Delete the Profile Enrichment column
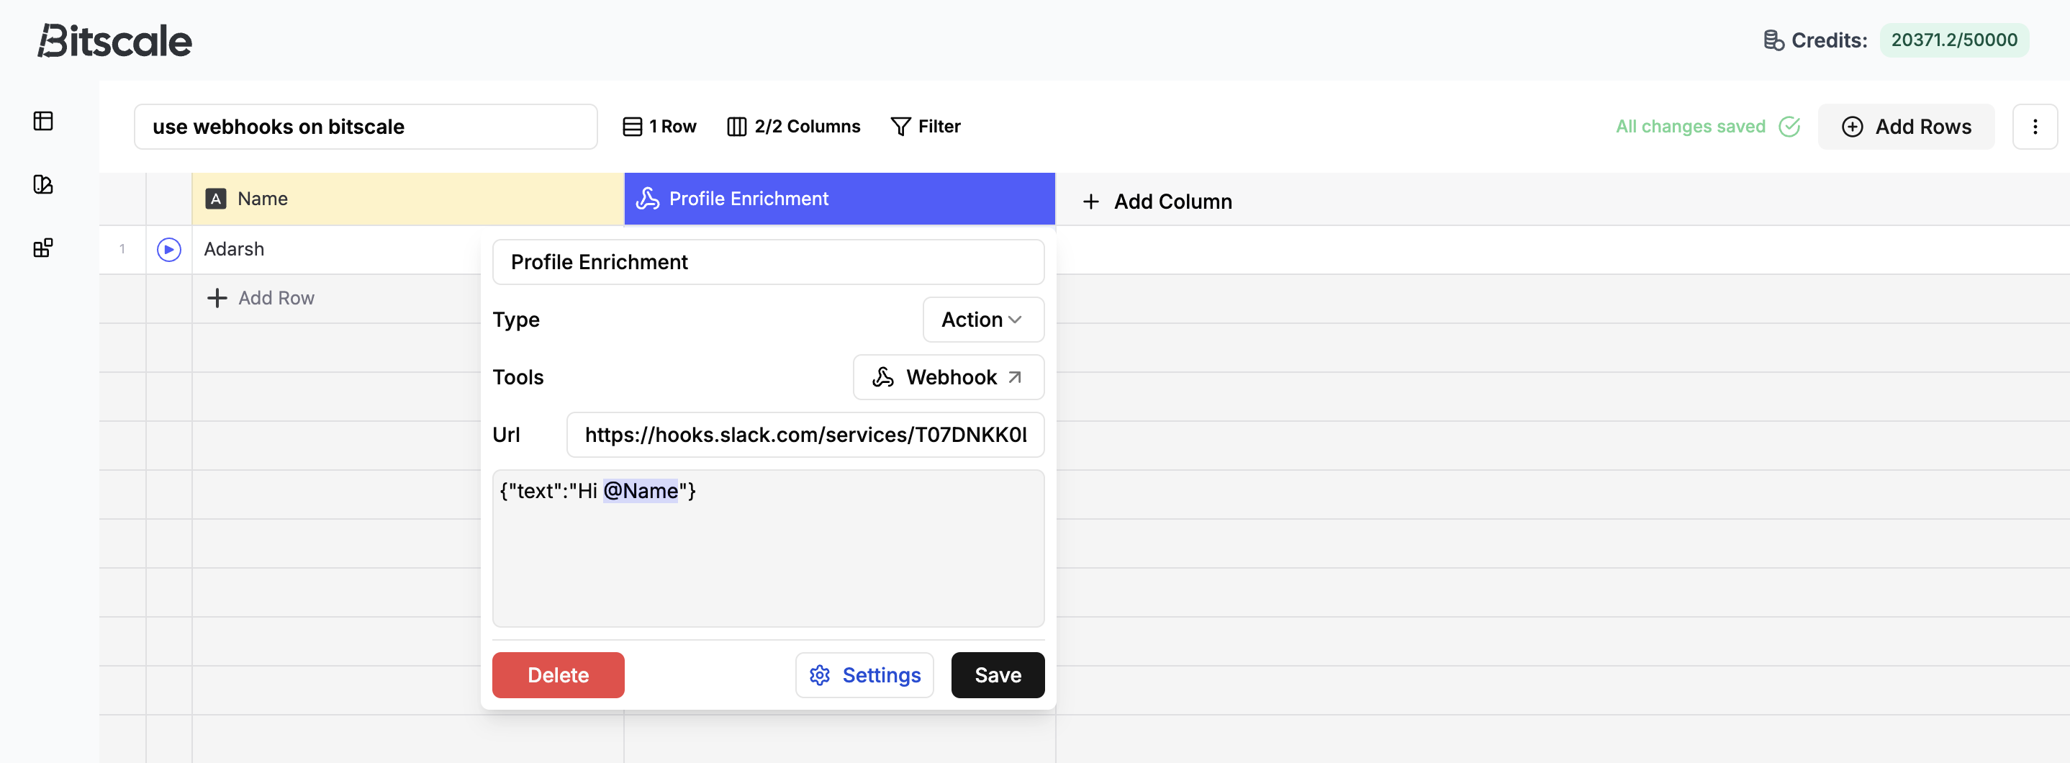Viewport: 2070px width, 763px height. click(558, 675)
